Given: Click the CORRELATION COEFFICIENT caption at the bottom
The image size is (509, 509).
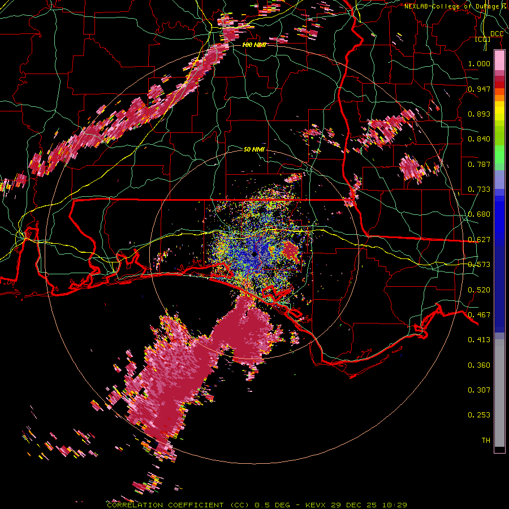Looking at the screenshot, I should click(165, 505).
